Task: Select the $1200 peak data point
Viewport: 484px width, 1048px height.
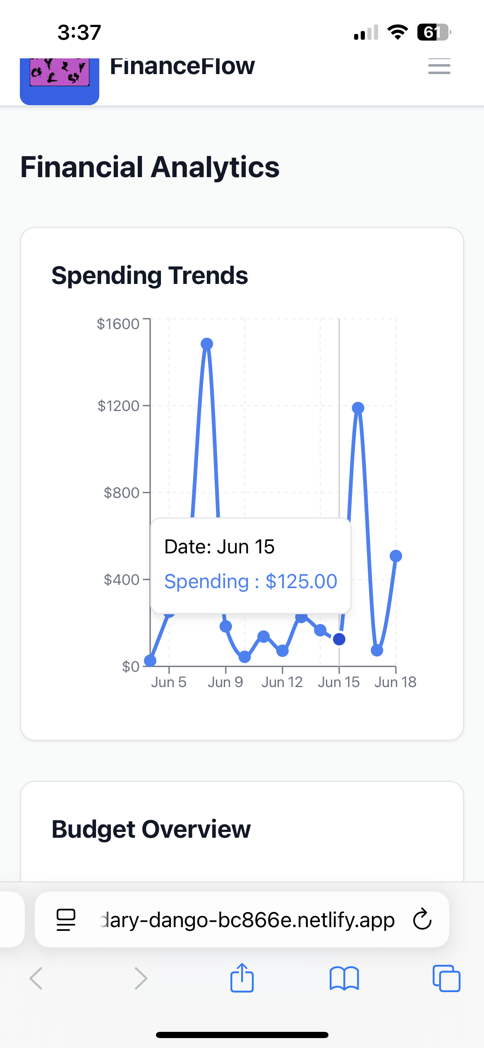Action: coord(358,408)
